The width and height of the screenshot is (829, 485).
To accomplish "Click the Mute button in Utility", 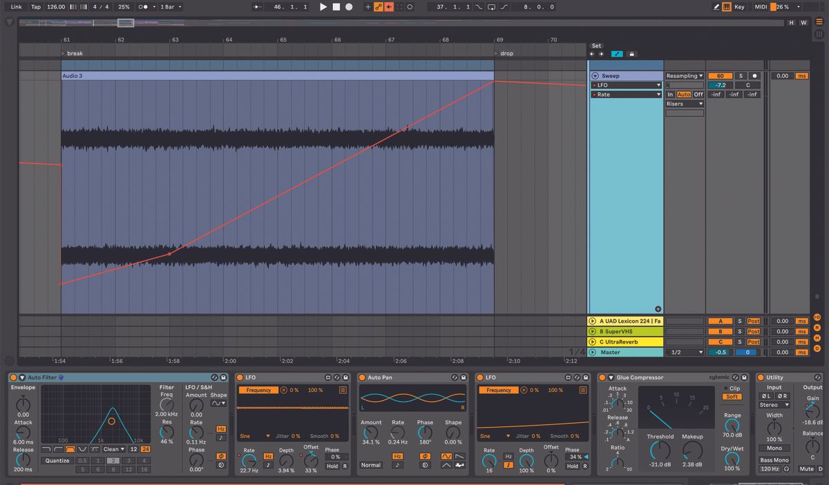I will coord(806,469).
